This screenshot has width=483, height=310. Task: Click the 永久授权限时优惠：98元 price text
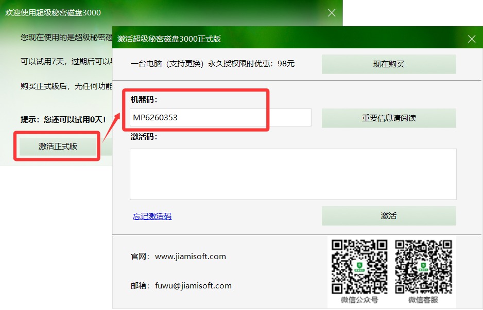pos(251,64)
